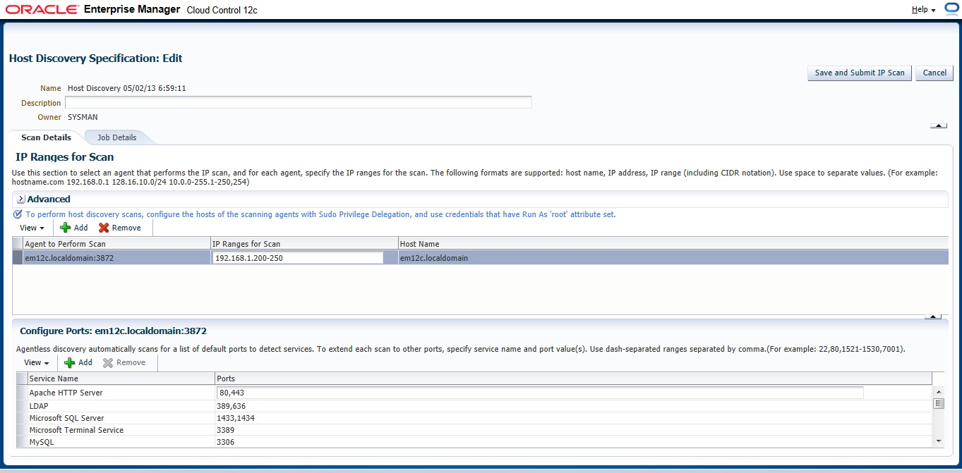The image size is (962, 473).
Task: Switch to the Job Details tab
Action: click(117, 137)
